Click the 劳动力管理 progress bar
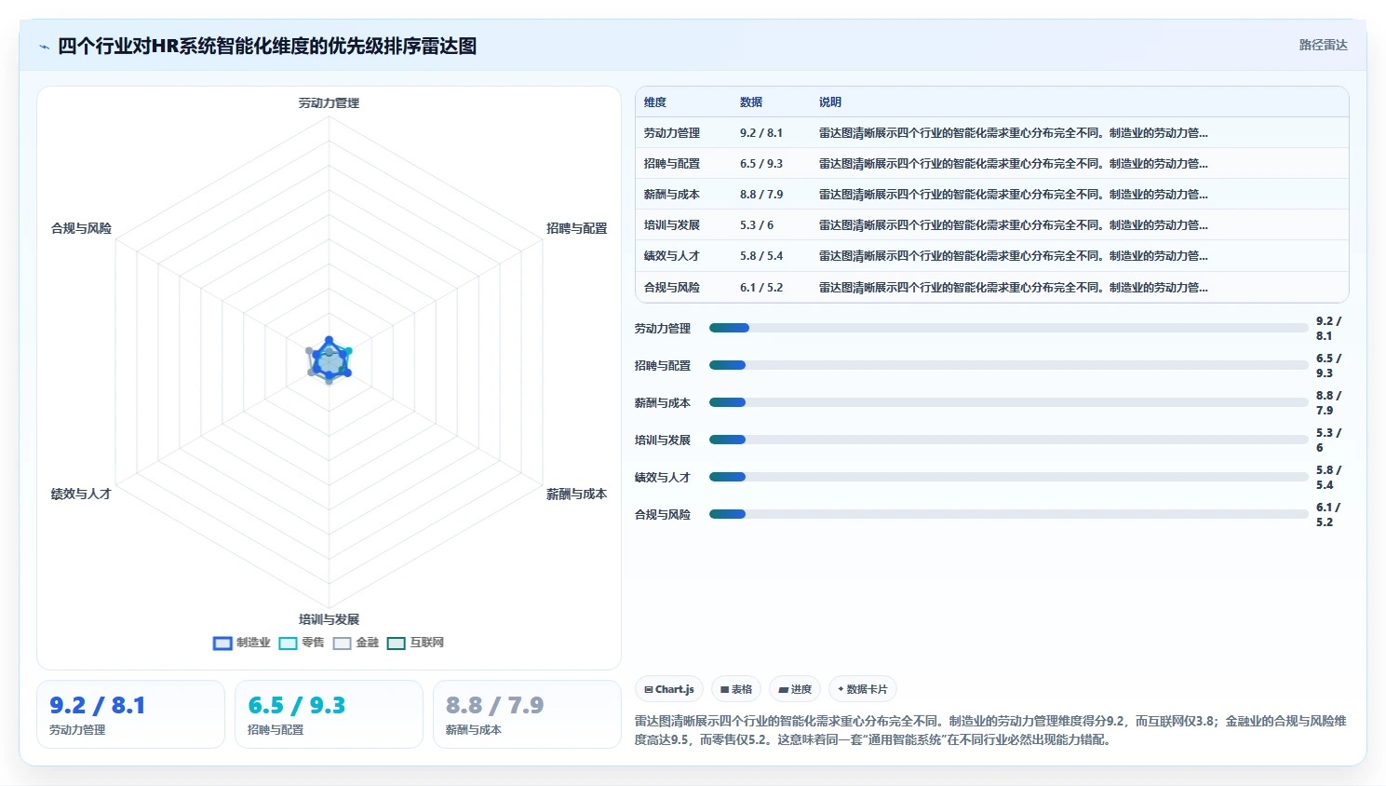 point(1009,328)
